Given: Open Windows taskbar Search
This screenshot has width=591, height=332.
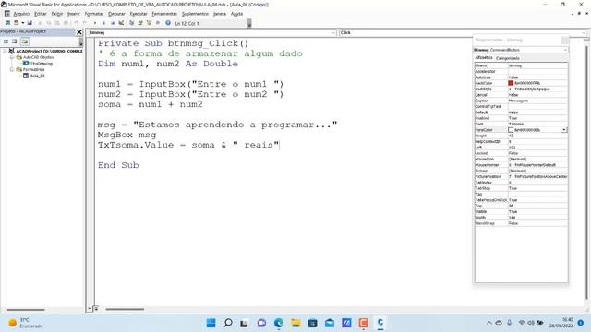Looking at the screenshot, I should tap(228, 323).
